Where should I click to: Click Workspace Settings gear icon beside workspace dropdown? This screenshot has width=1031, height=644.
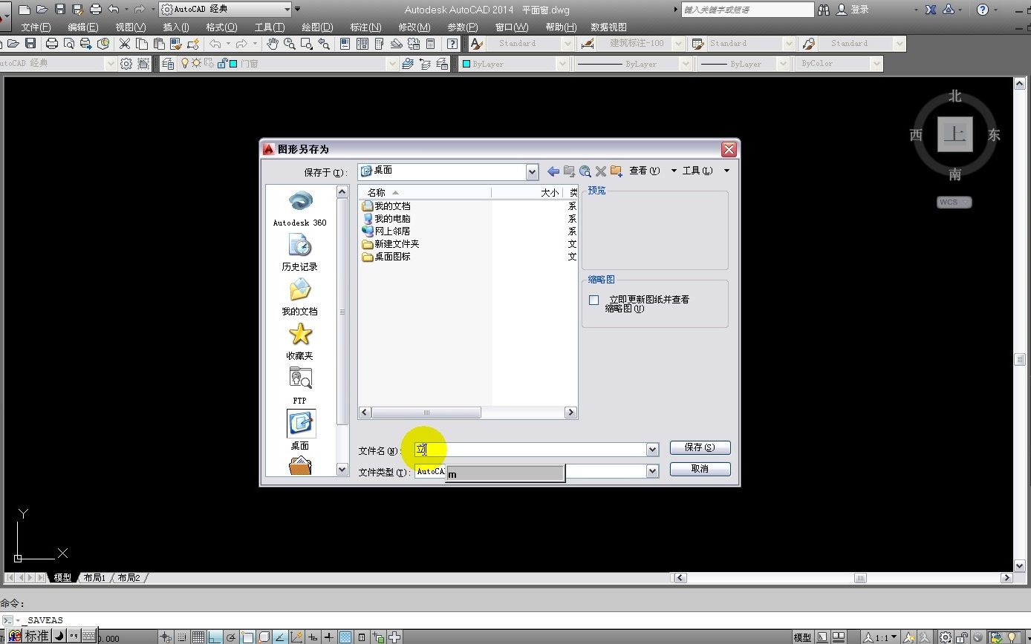pos(126,64)
